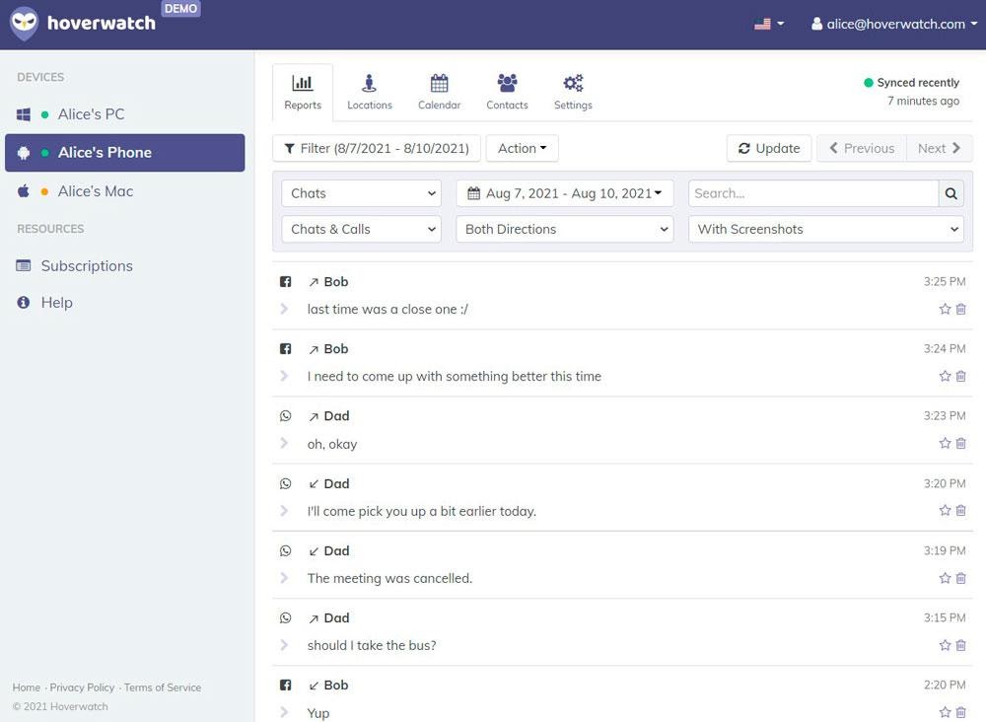Expand the 'oh, okay' message

(284, 444)
